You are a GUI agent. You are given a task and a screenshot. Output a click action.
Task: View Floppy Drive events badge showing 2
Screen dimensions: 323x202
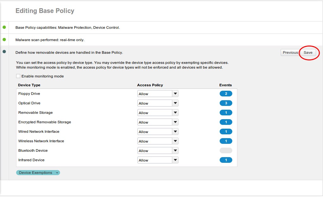(x=226, y=94)
